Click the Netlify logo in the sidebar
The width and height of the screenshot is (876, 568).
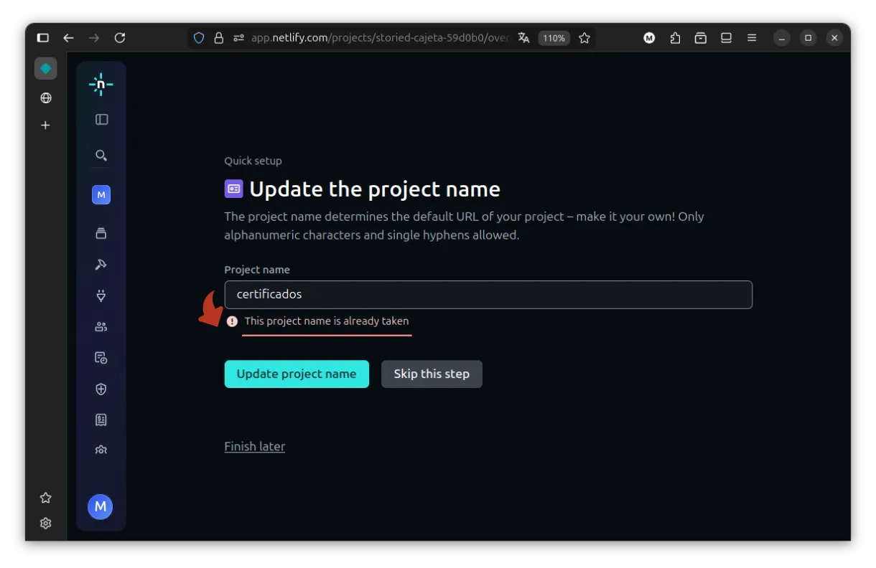point(101,85)
